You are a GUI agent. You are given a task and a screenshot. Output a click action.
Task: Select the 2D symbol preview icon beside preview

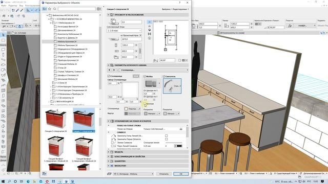click(149, 22)
